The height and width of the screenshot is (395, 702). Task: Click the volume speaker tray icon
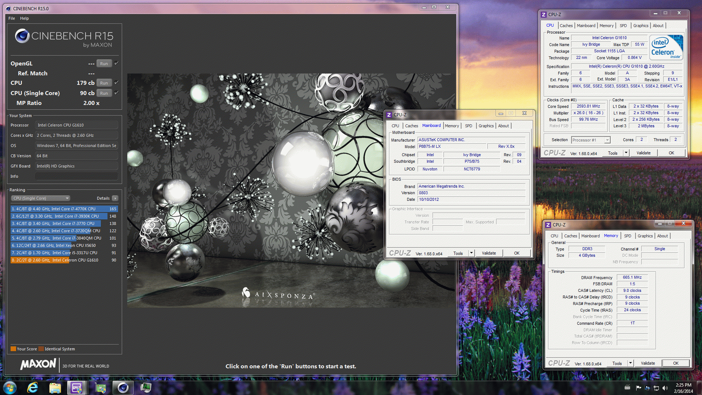pos(665,388)
